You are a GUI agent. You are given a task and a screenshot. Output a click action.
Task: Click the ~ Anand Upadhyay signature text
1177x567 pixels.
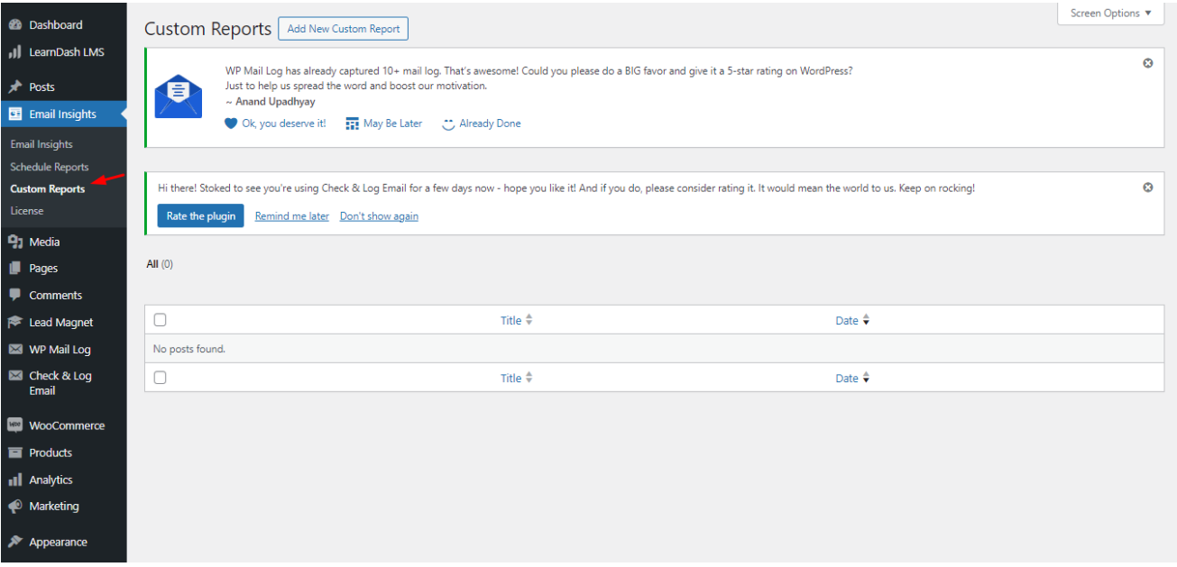point(271,102)
